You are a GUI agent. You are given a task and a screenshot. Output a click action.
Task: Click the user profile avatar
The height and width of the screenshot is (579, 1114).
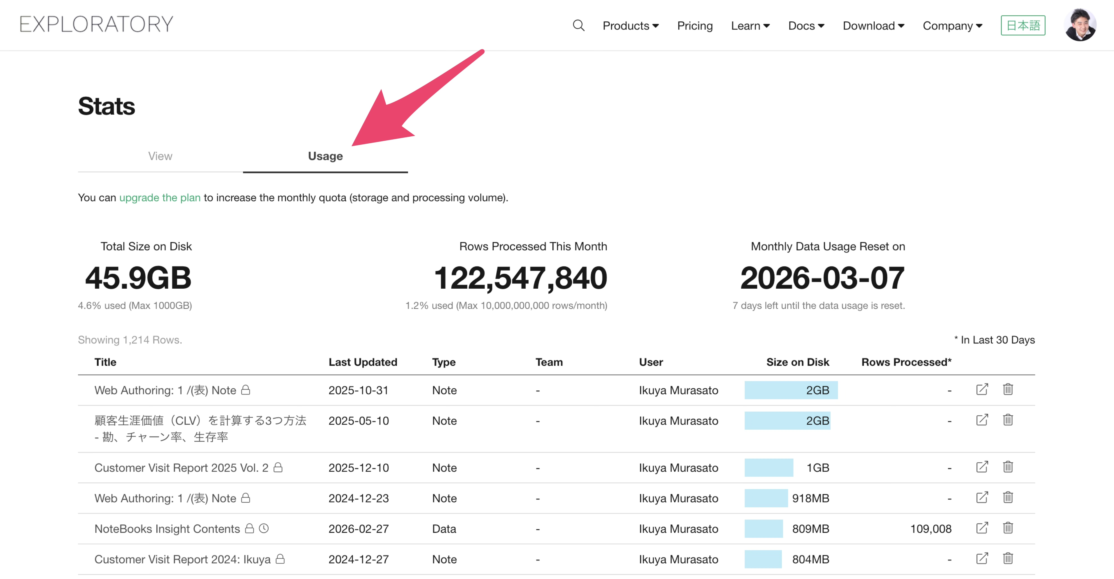coord(1080,25)
